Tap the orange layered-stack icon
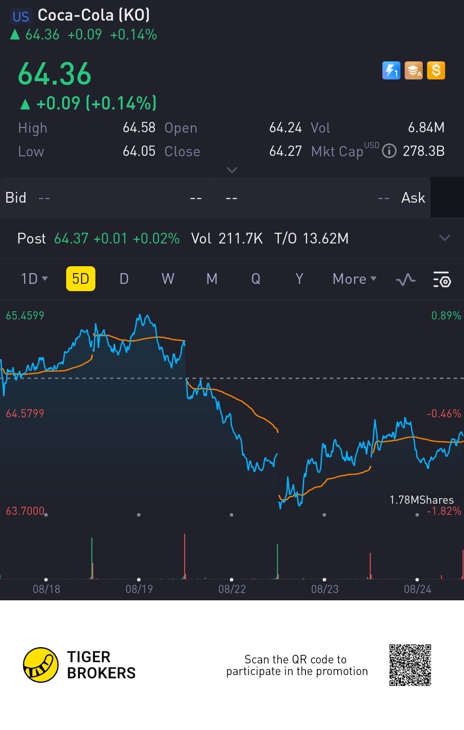The image size is (464, 730). [414, 70]
